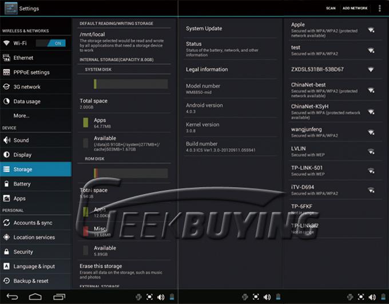Click the battery icon in left status bar
This screenshot has height=304, width=389.
point(172,297)
